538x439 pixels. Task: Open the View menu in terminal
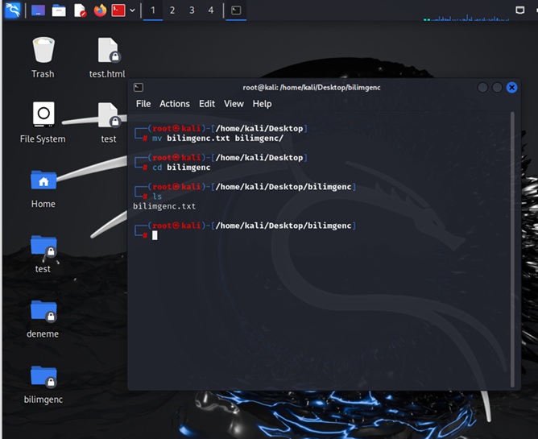click(x=234, y=104)
